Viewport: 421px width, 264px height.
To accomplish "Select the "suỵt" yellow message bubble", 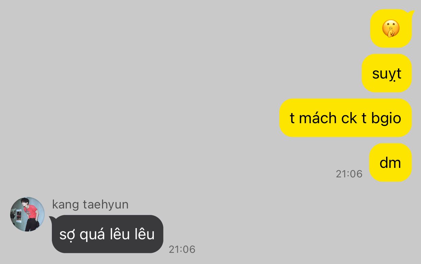I will (x=387, y=73).
